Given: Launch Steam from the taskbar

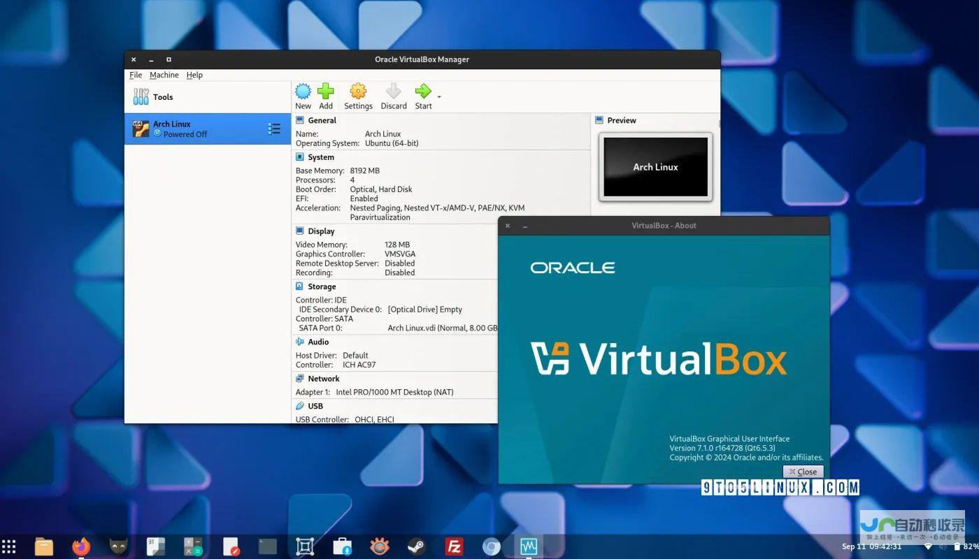Looking at the screenshot, I should click(x=417, y=546).
